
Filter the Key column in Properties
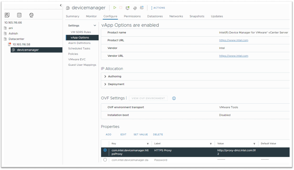148,144
